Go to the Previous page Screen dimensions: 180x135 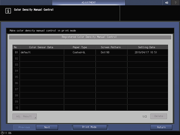click(x=24, y=127)
